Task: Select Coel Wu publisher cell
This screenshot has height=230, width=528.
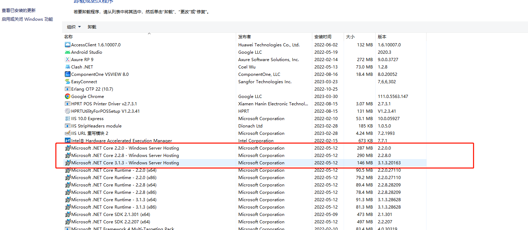Action: tap(247, 67)
